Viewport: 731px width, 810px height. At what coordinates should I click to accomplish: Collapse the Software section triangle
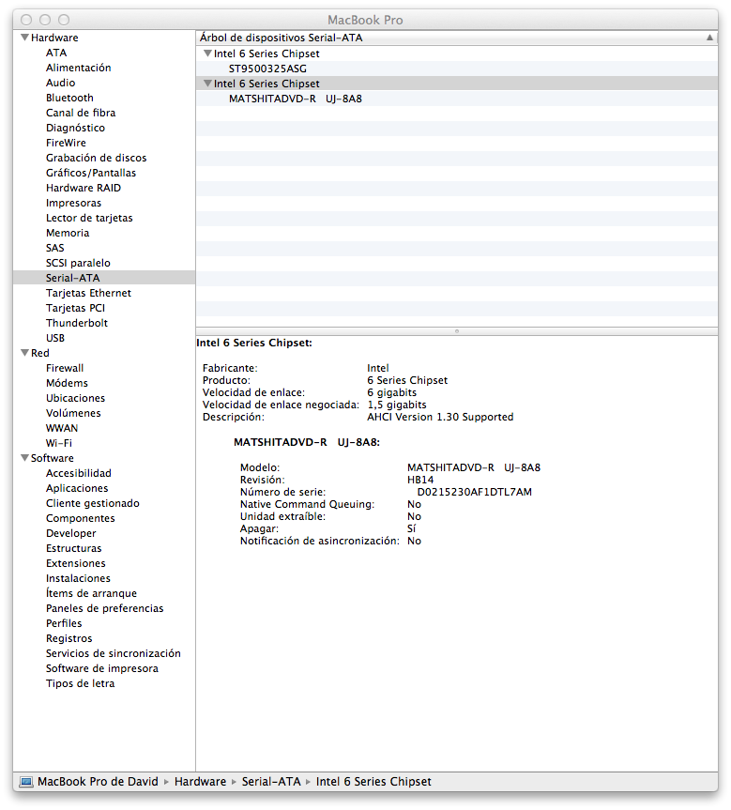click(x=24, y=458)
